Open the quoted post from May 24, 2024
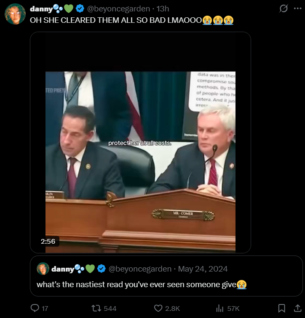Screen dimensions: 305x318 [x=166, y=276]
